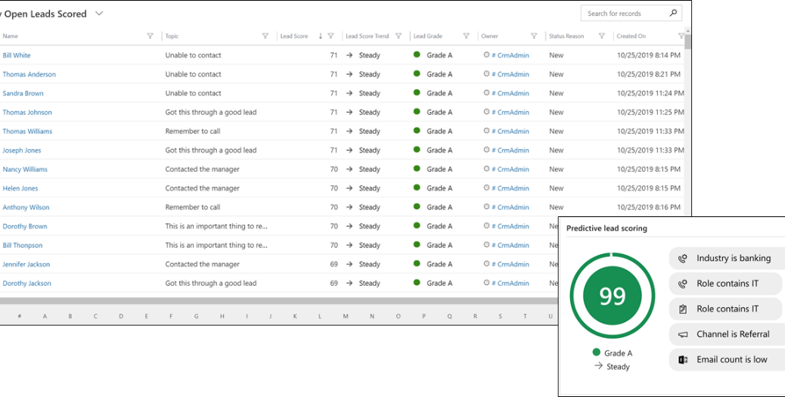
Task: Open the Nancy Williams lead record
Action: pyautogui.click(x=25, y=169)
